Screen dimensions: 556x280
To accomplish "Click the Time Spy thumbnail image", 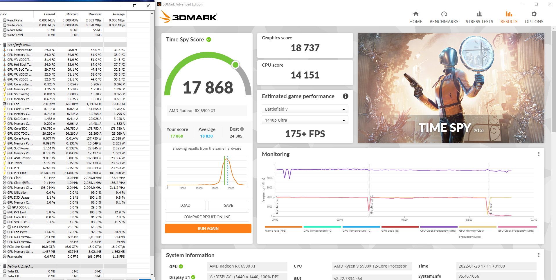I will tap(451, 88).
